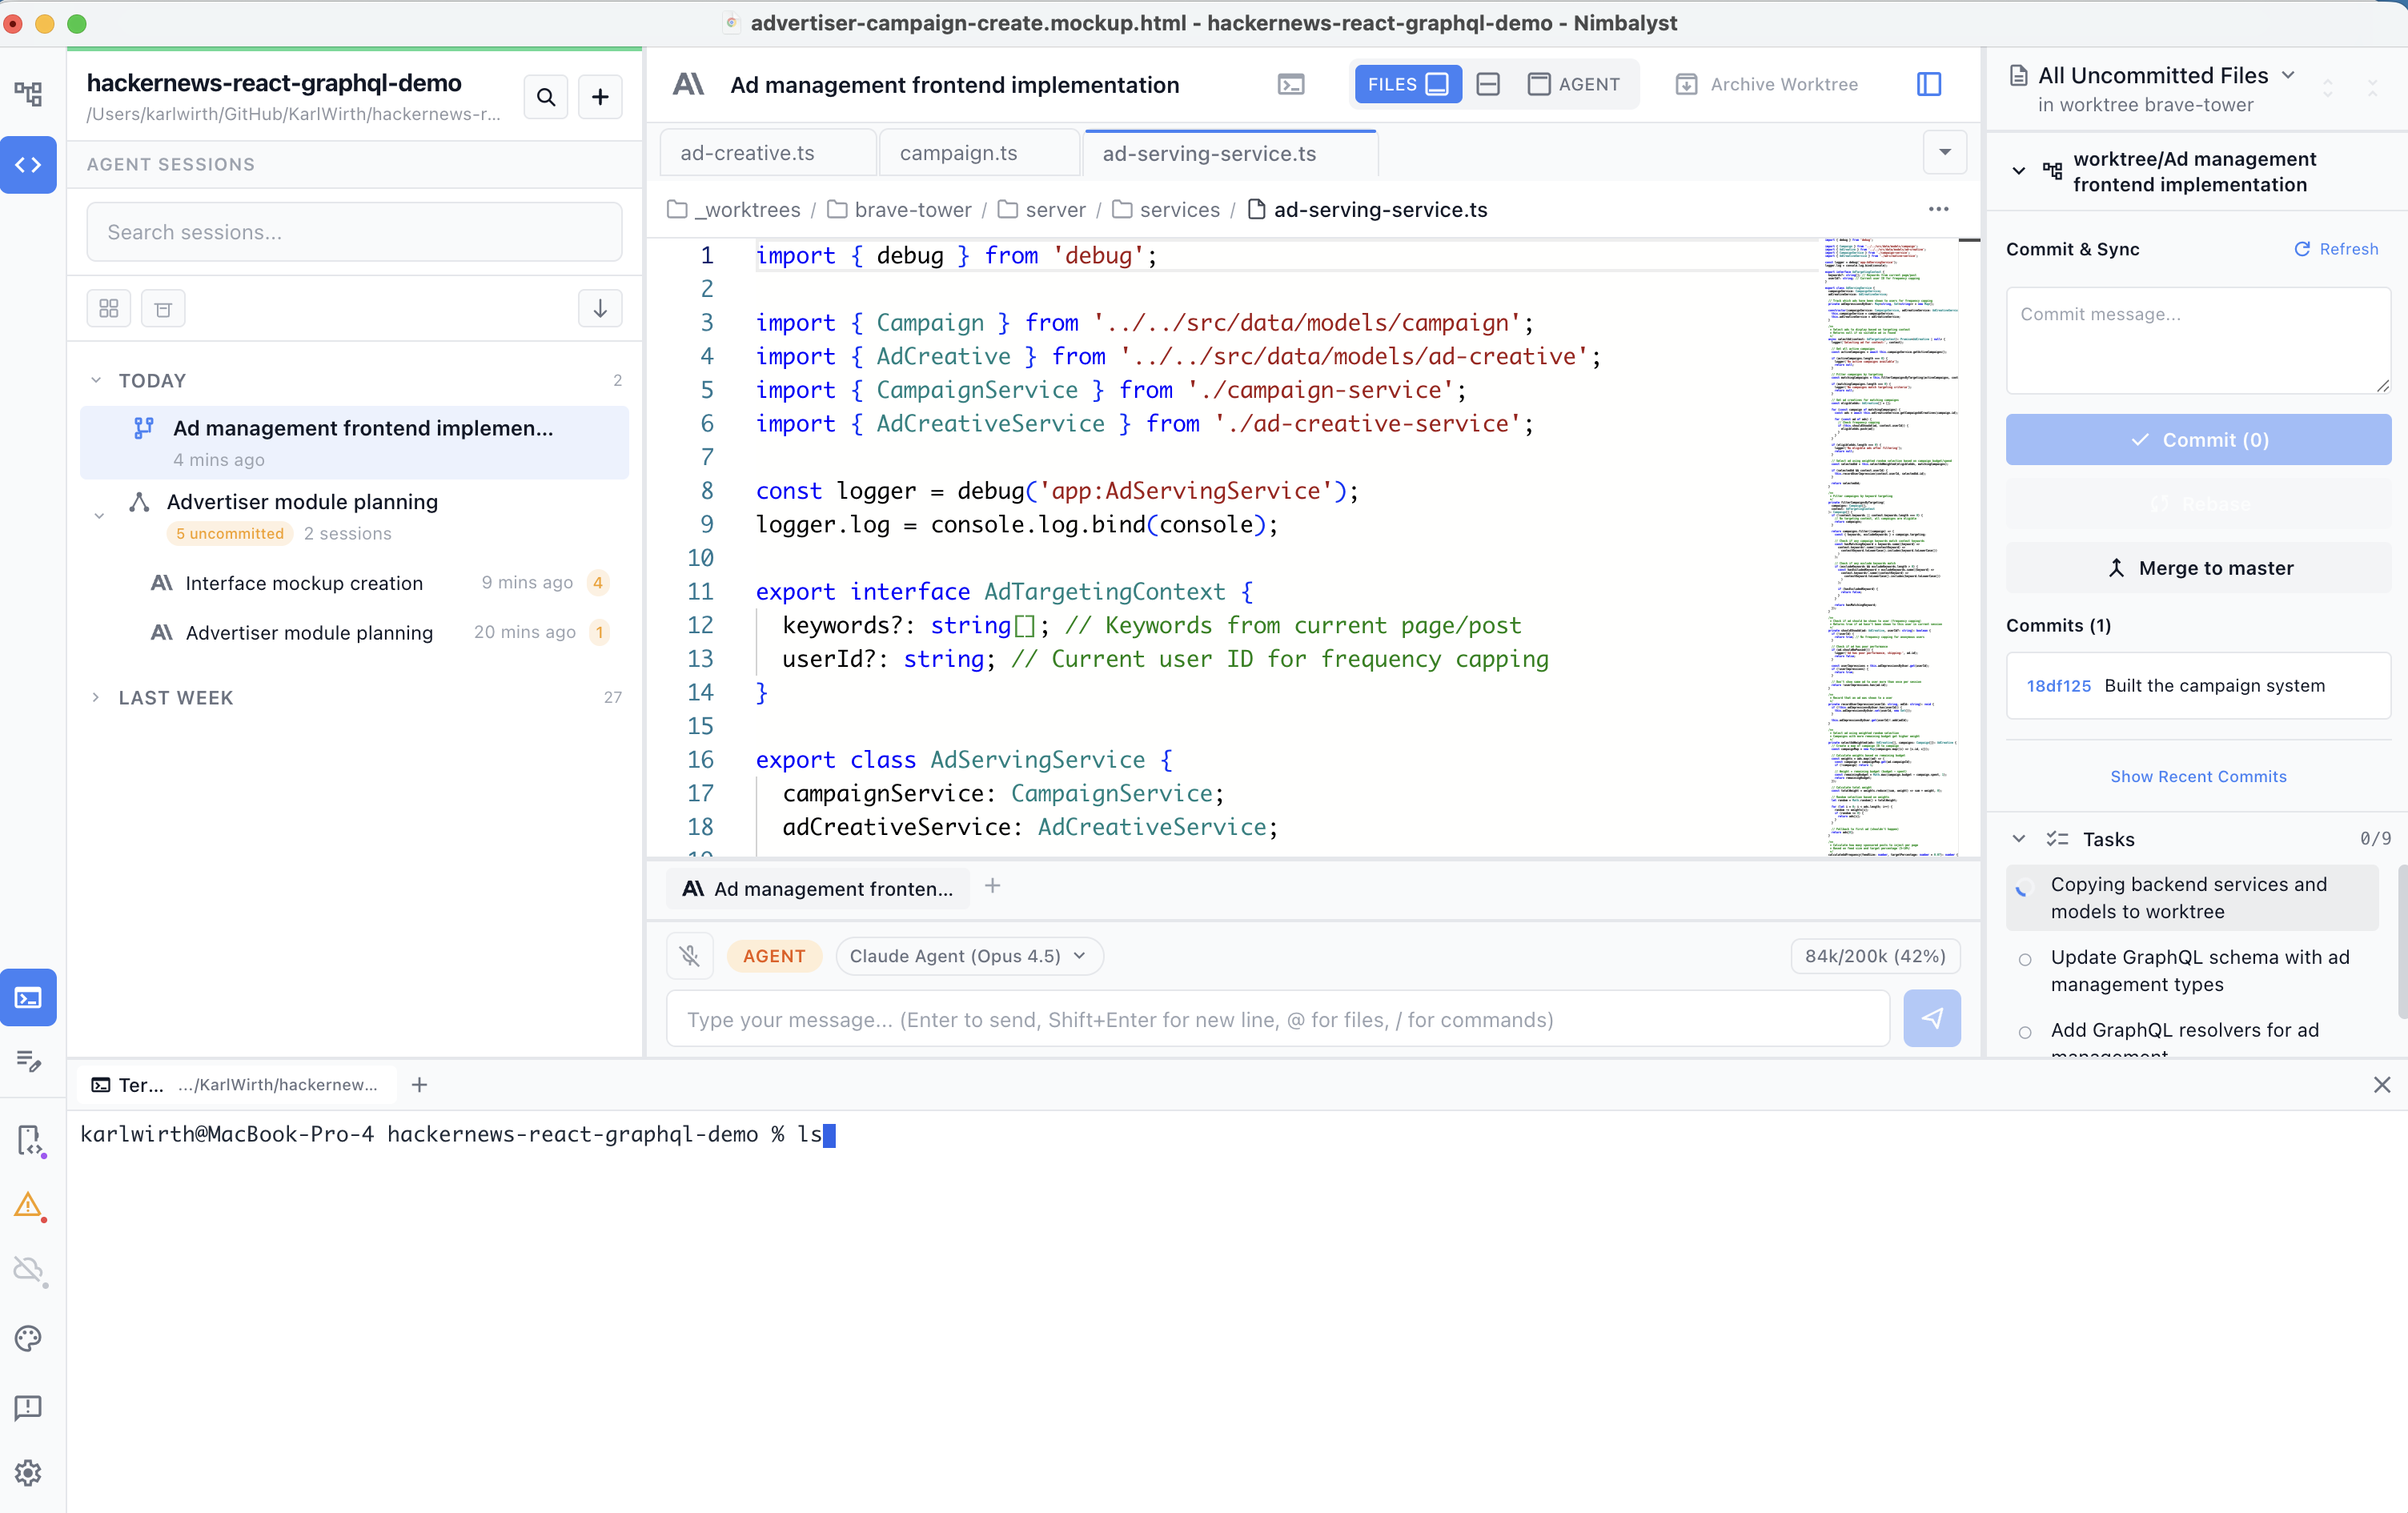Select the code view sidebar icon
Screen dimensions: 2408x1513
tap(28, 165)
